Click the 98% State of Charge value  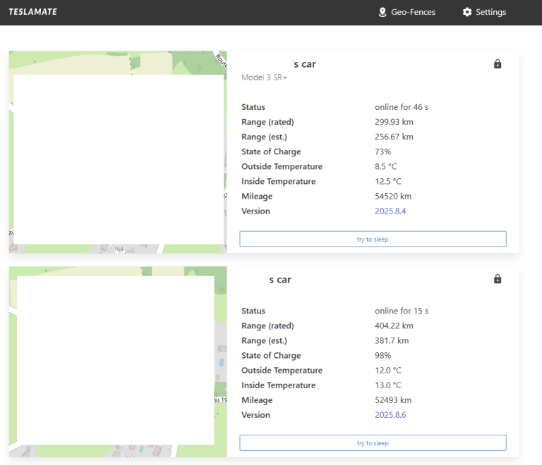(383, 356)
